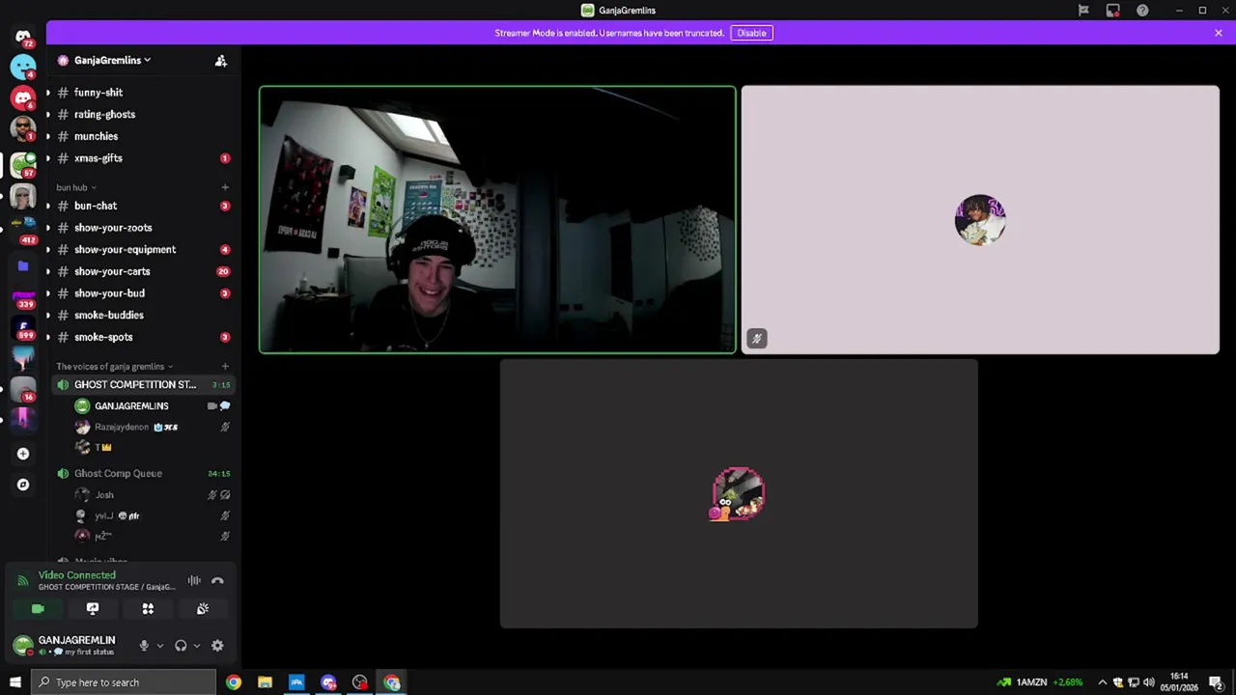Open the server icon with badge 339

click(23, 298)
